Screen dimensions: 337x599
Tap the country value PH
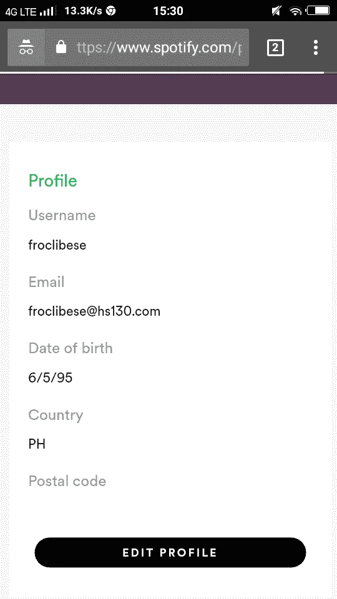37,444
